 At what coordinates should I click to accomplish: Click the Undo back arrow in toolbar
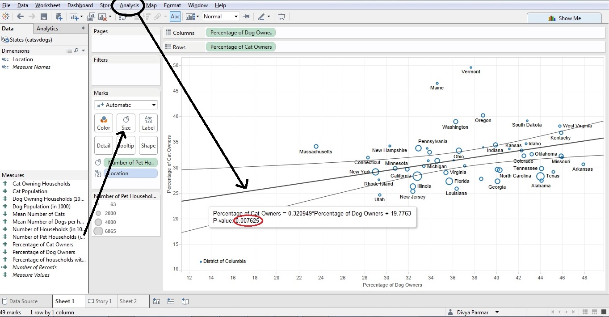tap(20, 17)
